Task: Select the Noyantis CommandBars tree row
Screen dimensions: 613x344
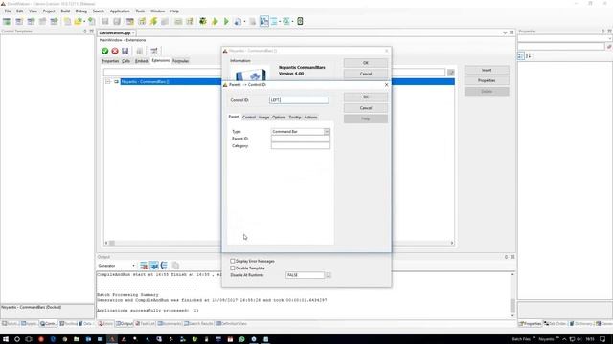Action: [287, 82]
